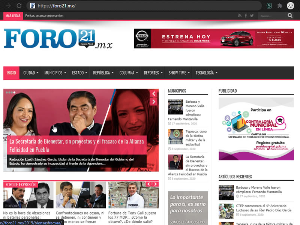Expand the REPÚBLICA dropdown menu

[x=103, y=73]
